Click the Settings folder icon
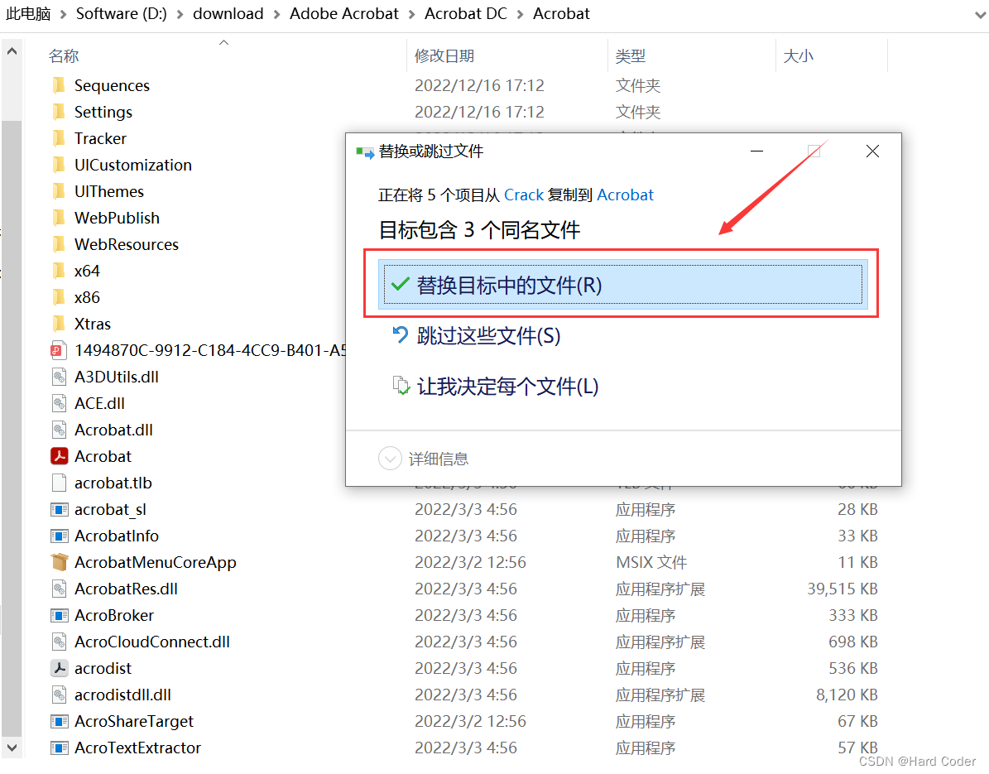The image size is (989, 774). (x=59, y=112)
